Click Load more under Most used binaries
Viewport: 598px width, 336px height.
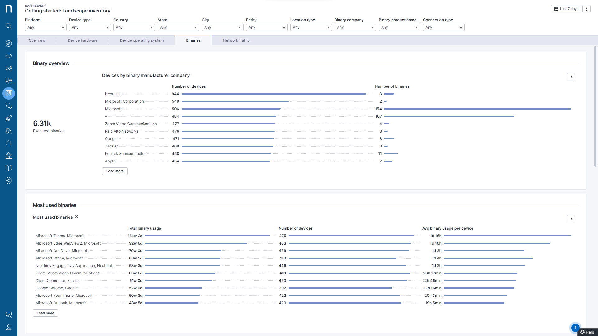45,313
